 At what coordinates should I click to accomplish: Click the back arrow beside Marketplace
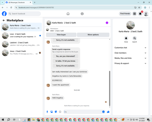4,20
